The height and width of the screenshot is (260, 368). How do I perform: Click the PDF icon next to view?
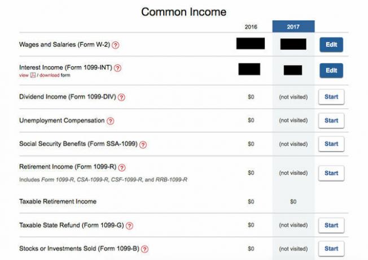click(x=33, y=75)
